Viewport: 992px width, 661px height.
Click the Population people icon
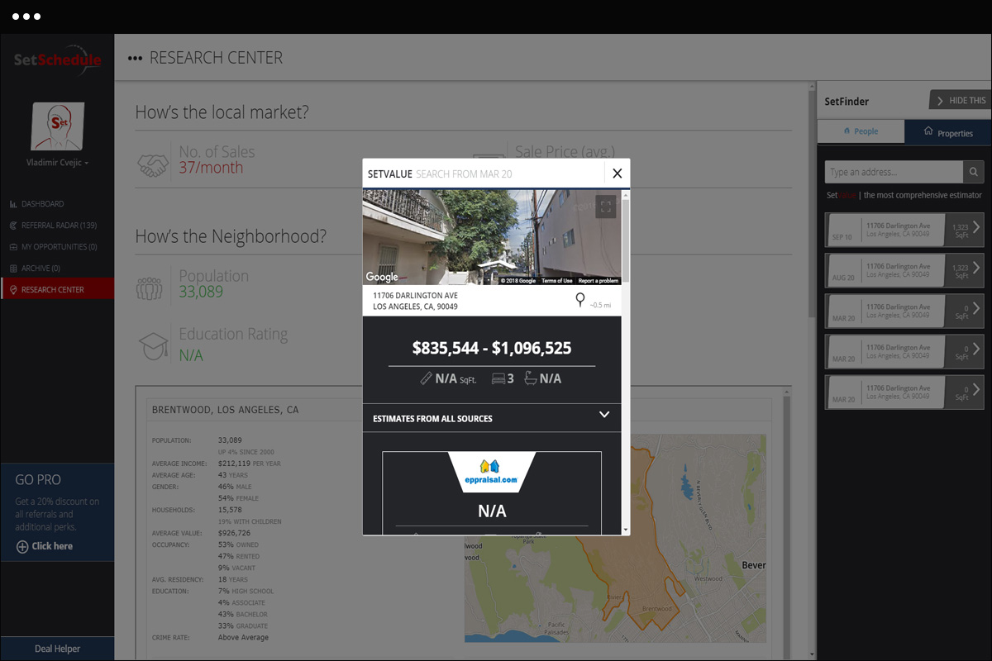pos(150,289)
